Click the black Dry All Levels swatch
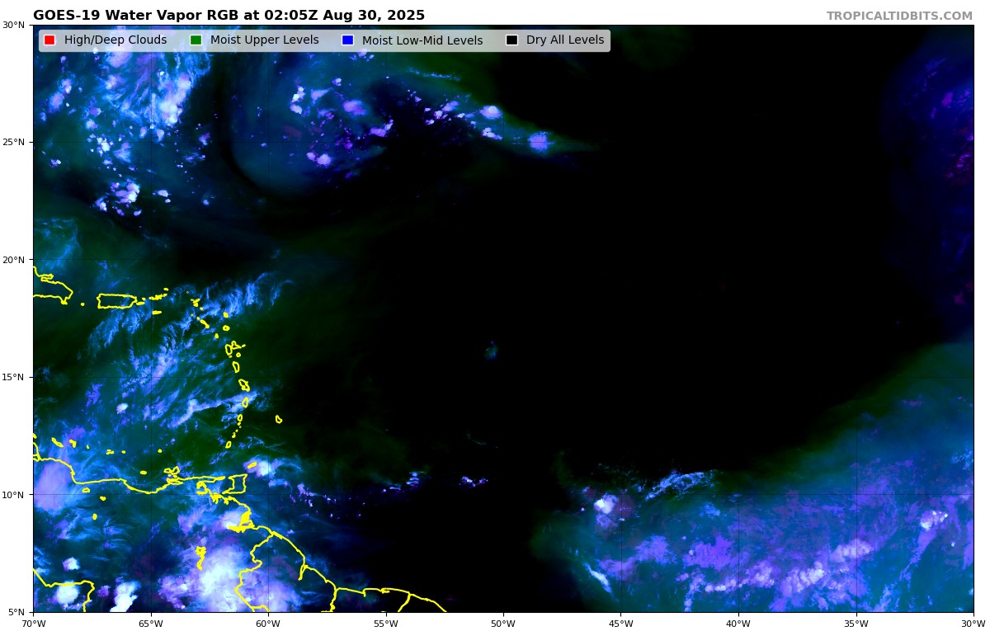This screenshot has height=631, width=990. pos(511,40)
